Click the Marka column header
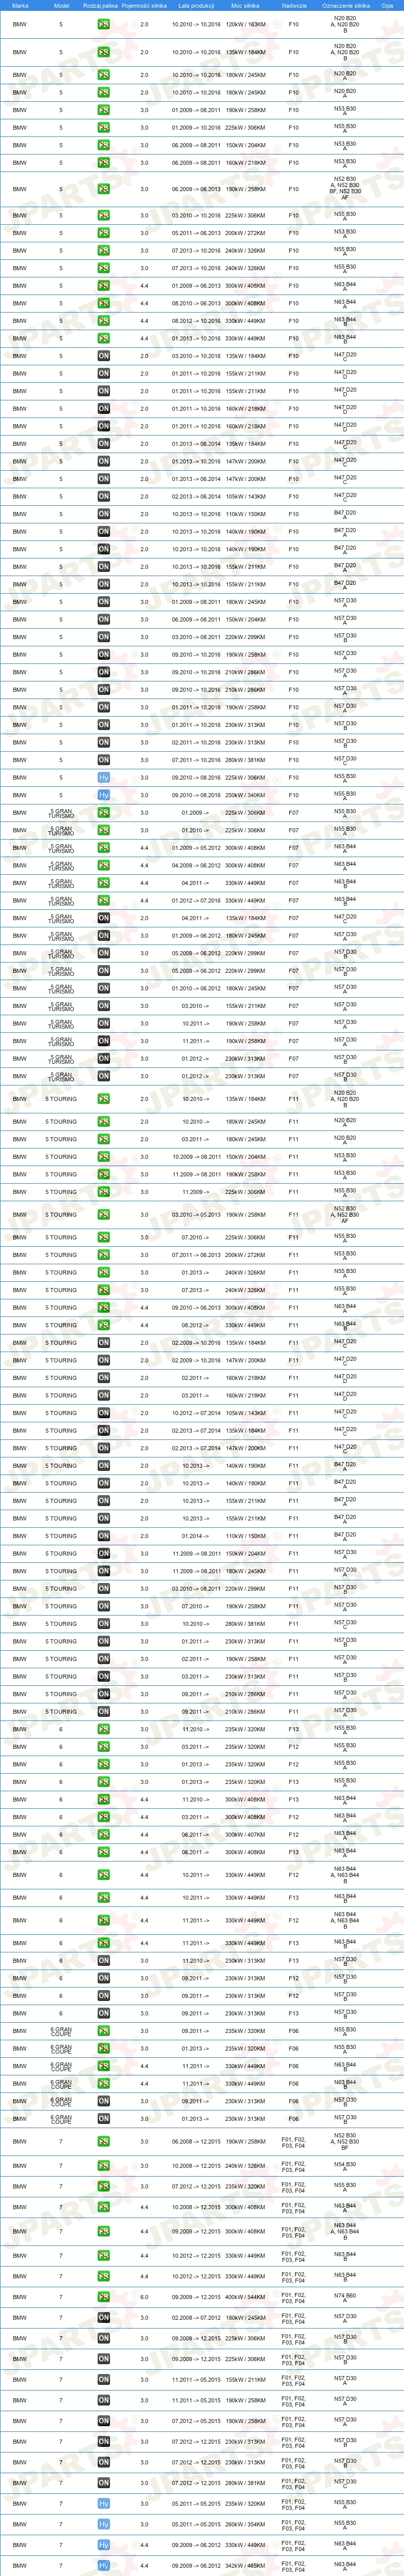 pos(20,5)
